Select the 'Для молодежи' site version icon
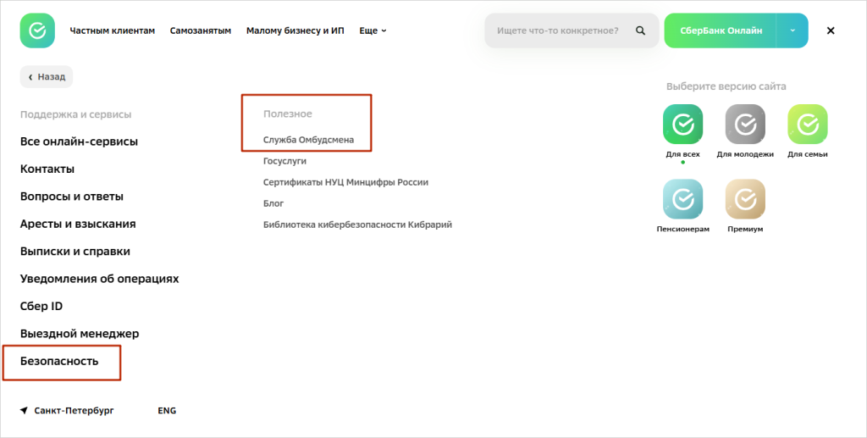The width and height of the screenshot is (867, 438). [745, 124]
